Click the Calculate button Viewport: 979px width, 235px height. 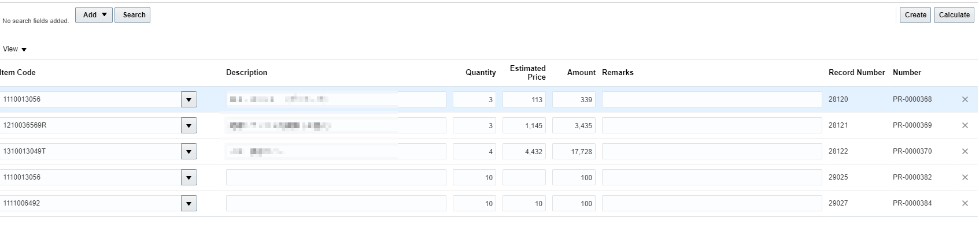954,15
